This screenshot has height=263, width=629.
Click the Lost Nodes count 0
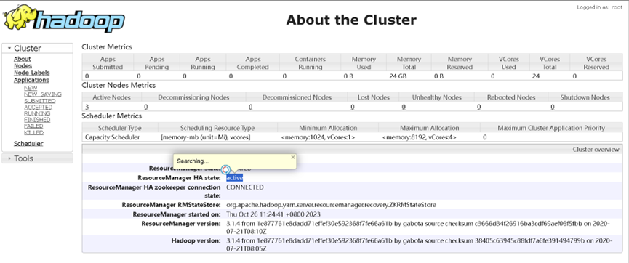tap(352, 107)
